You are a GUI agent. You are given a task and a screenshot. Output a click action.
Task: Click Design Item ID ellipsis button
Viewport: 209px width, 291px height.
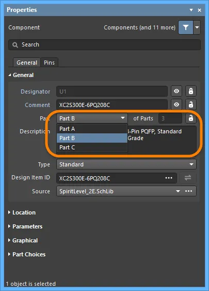tap(169, 178)
